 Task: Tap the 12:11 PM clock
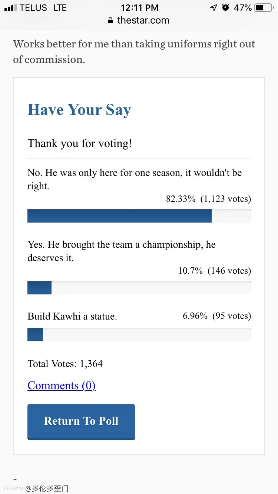point(139,7)
